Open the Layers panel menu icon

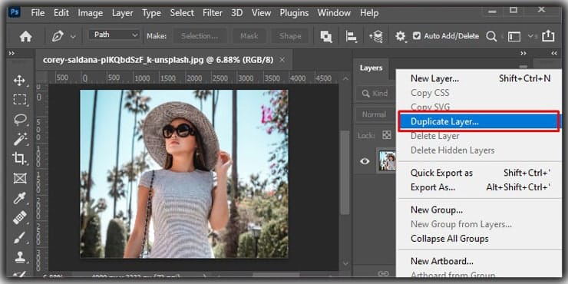click(523, 67)
